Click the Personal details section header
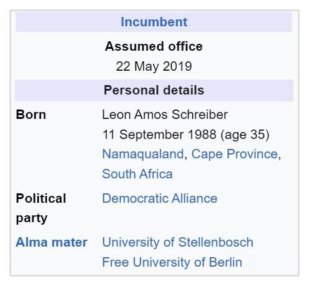Viewport: 309px width, 286px height. click(x=154, y=90)
